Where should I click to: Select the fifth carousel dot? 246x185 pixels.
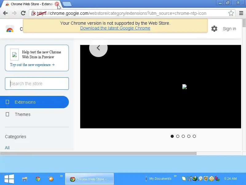[x=194, y=136]
